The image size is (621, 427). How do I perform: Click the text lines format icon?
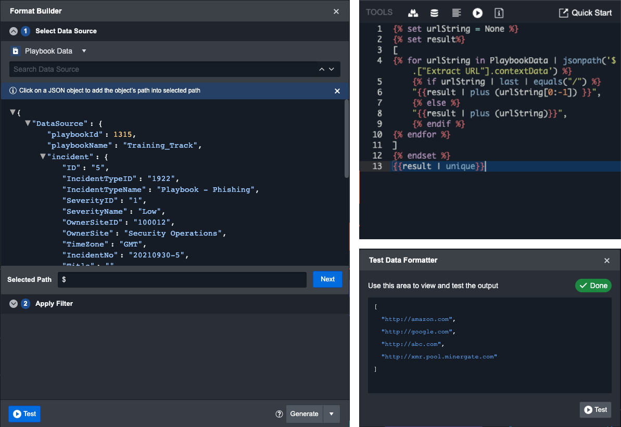456,13
